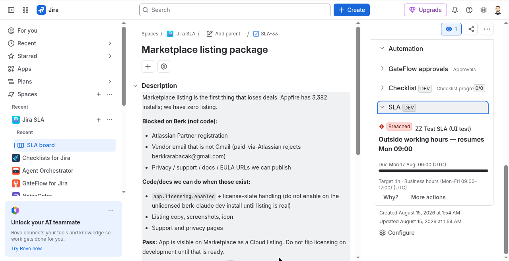Collapse the Automation panel
This screenshot has height=261, width=509.
382,49
